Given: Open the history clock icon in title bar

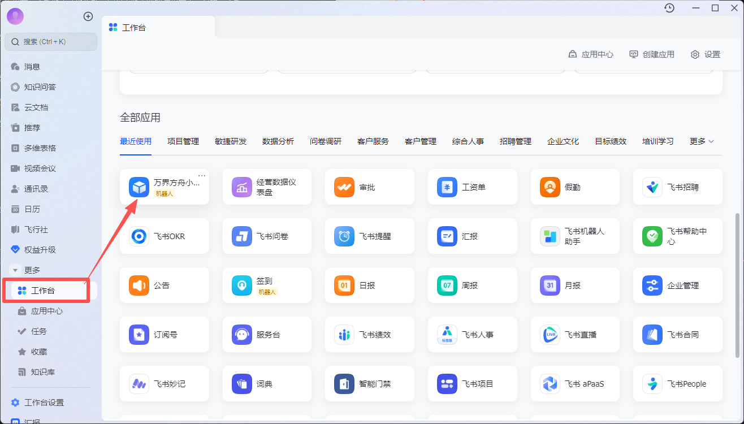Looking at the screenshot, I should pos(669,8).
